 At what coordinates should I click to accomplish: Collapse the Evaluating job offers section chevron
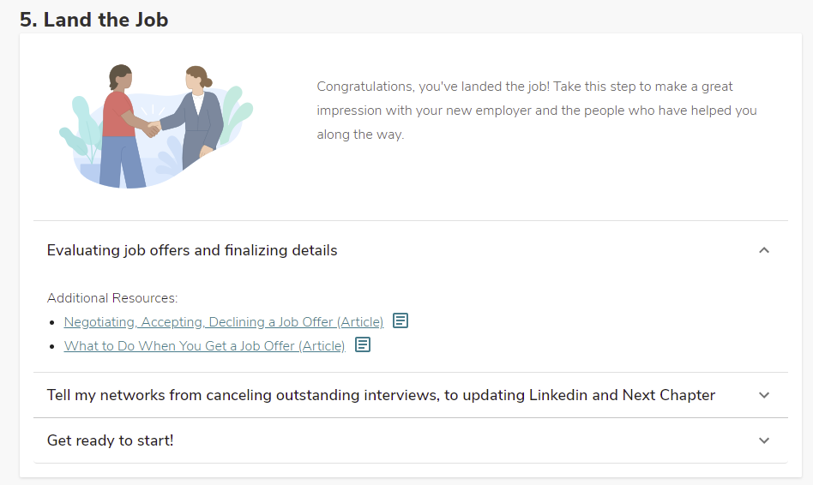pyautogui.click(x=764, y=250)
